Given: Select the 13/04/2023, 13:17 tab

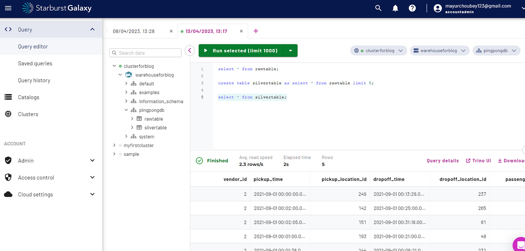Looking at the screenshot, I should [206, 31].
